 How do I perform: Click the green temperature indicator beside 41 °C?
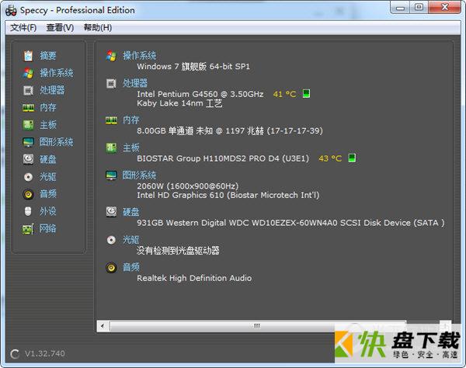pos(306,94)
